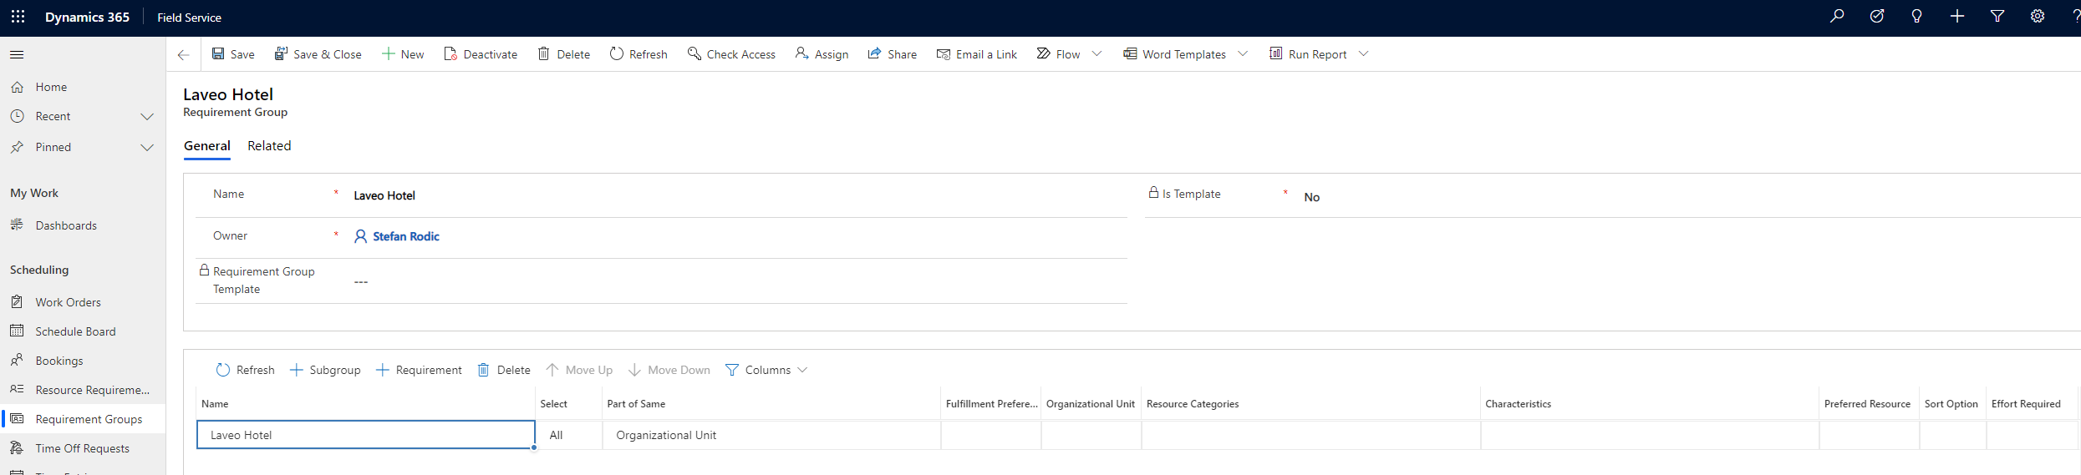The image size is (2081, 475).
Task: Click Word Templates button
Action: [1175, 54]
